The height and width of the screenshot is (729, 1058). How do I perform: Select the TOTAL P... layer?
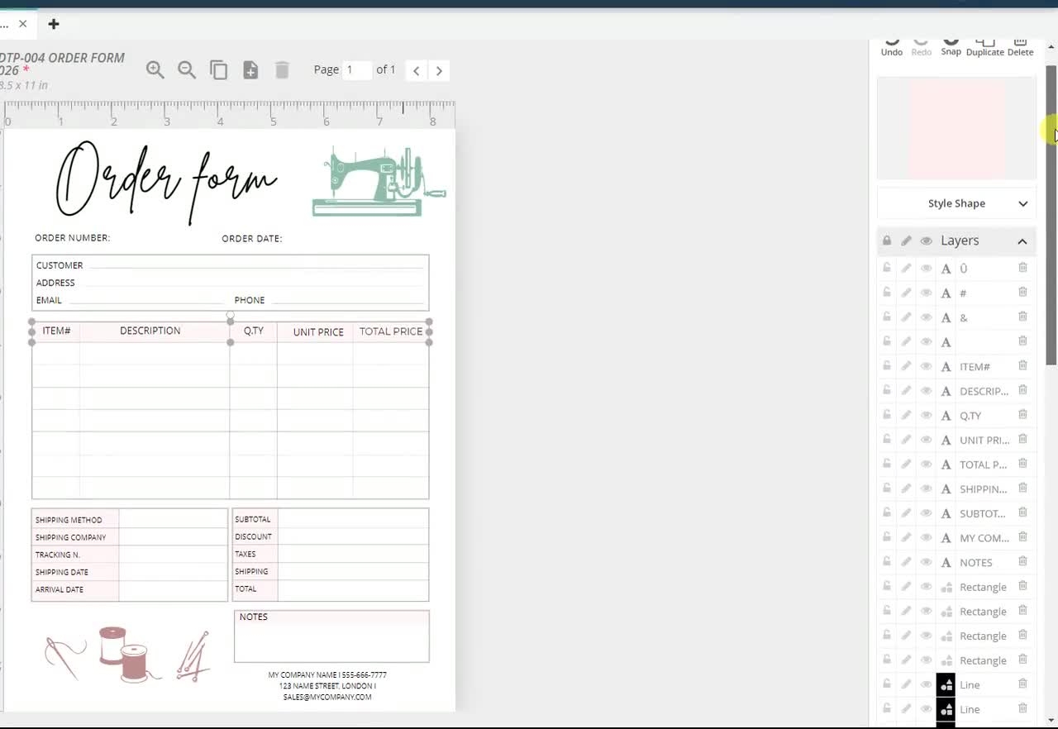tap(983, 465)
